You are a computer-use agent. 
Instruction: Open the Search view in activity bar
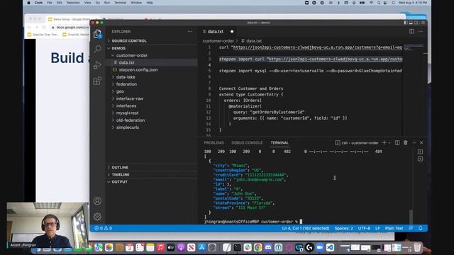[98, 49]
